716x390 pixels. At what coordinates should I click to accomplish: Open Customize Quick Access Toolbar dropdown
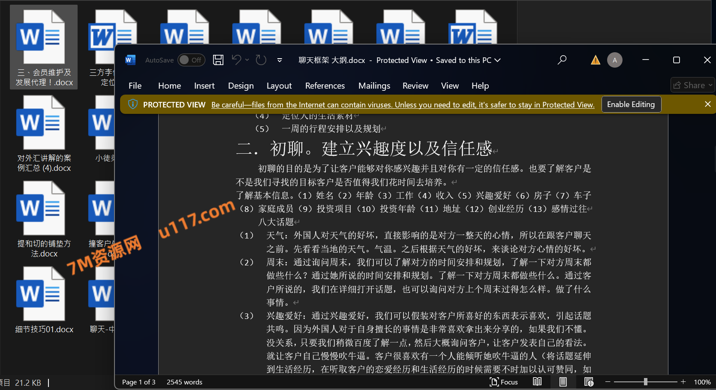pyautogui.click(x=280, y=60)
